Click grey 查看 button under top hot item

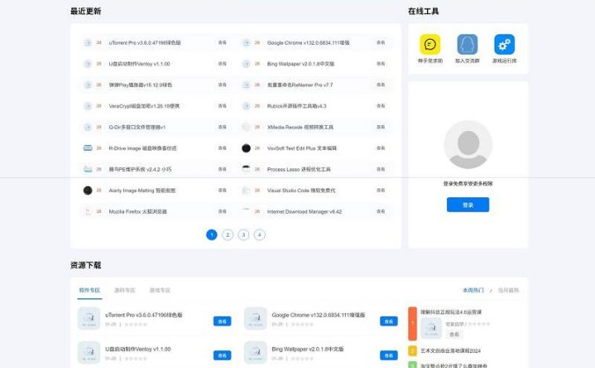click(454, 335)
